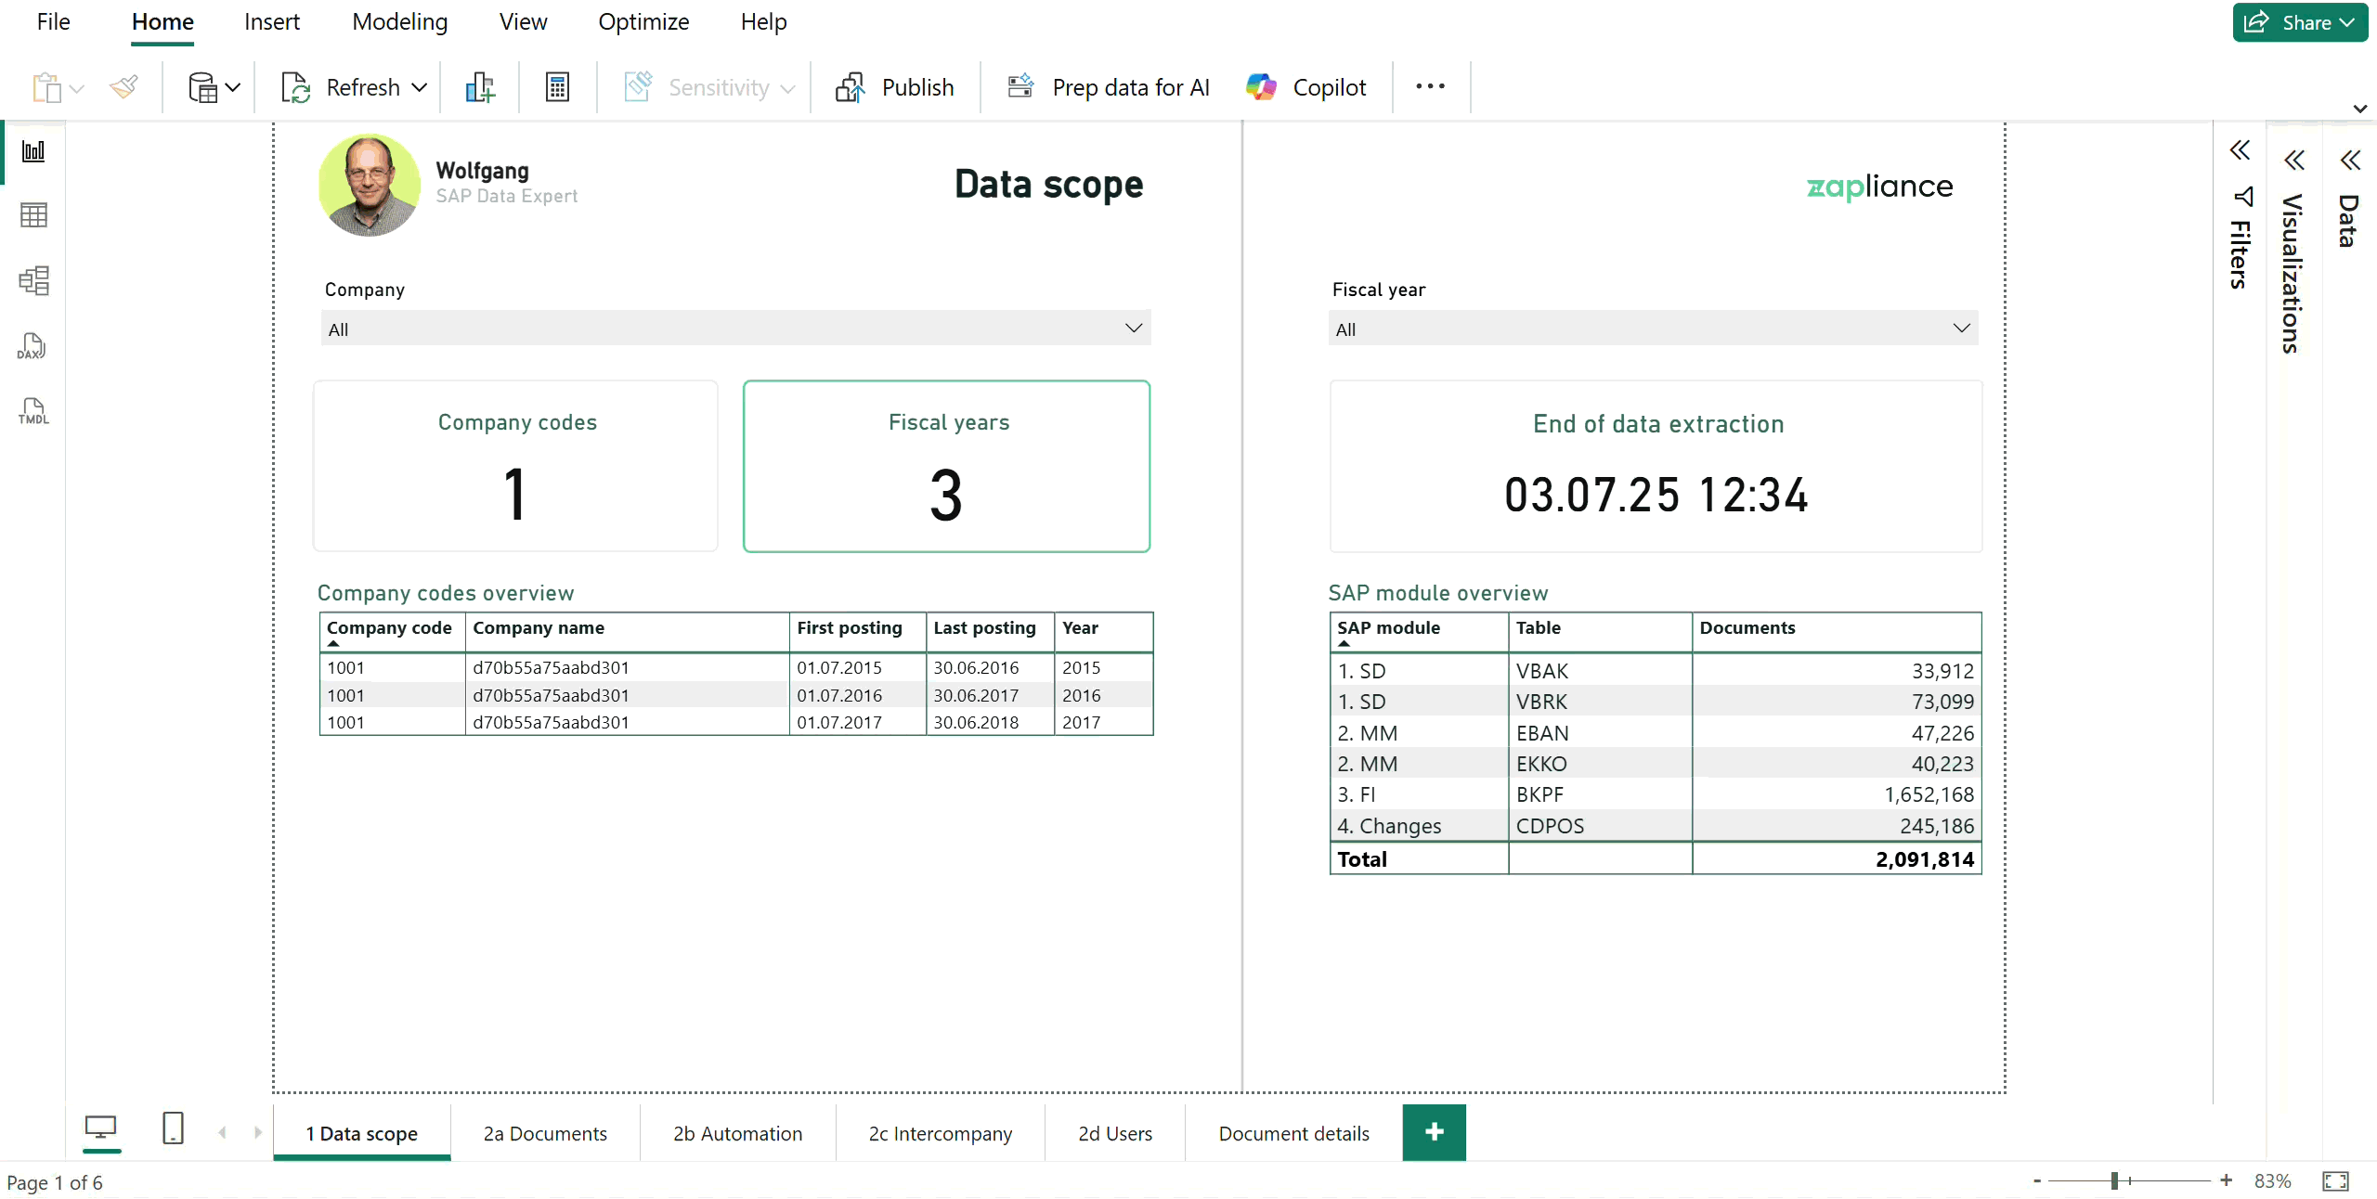Click the Share button
The image size is (2377, 1199).
pyautogui.click(x=2300, y=22)
